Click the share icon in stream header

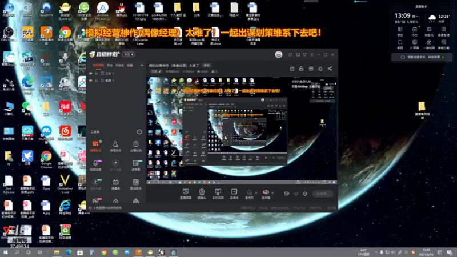click(330, 69)
